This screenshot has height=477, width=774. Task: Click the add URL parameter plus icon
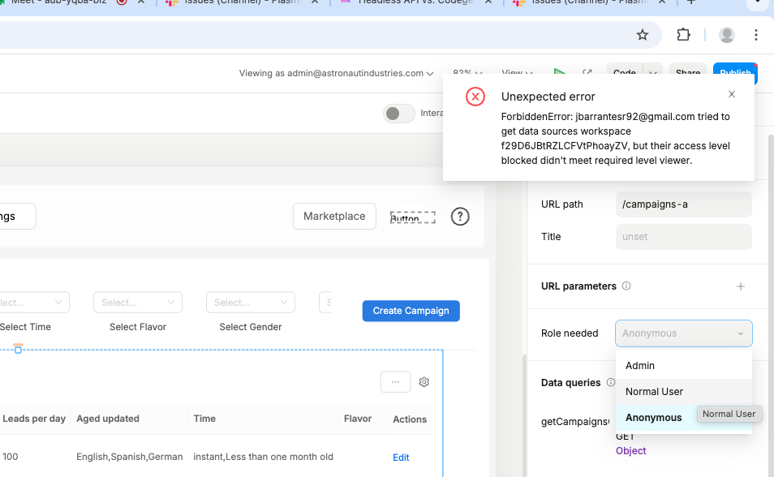740,286
